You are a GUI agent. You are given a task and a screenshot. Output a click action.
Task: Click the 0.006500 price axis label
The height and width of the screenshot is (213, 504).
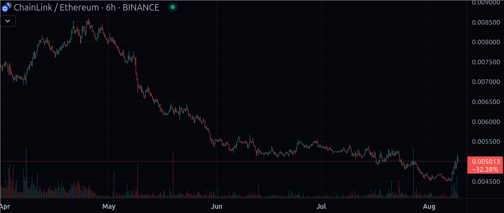click(x=486, y=102)
